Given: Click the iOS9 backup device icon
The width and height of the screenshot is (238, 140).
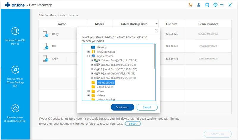Looking at the screenshot, I should coord(46,58).
